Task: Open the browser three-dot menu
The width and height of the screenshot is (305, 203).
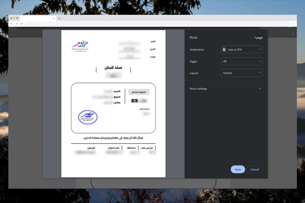Action: pyautogui.click(x=294, y=24)
